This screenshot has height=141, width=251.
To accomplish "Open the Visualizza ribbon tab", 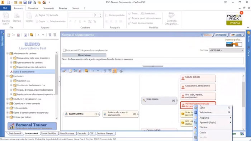I will (33, 8).
